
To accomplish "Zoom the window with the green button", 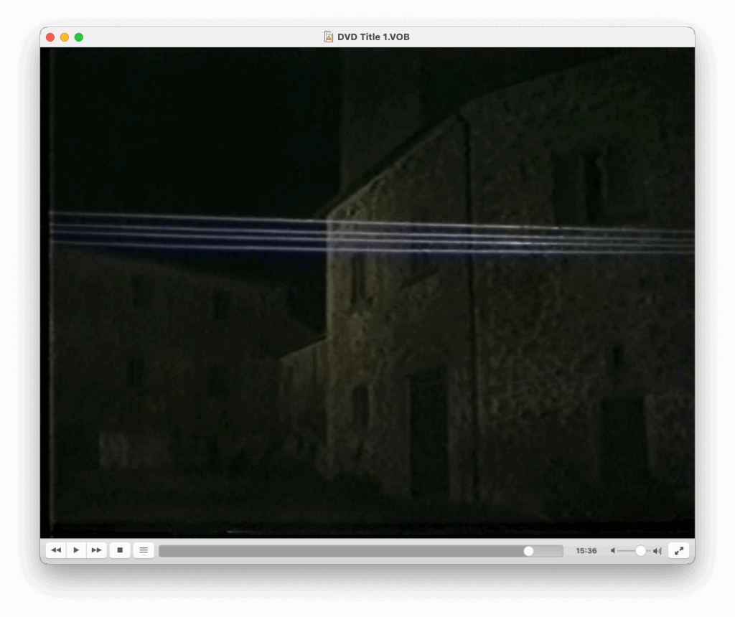I will [79, 37].
